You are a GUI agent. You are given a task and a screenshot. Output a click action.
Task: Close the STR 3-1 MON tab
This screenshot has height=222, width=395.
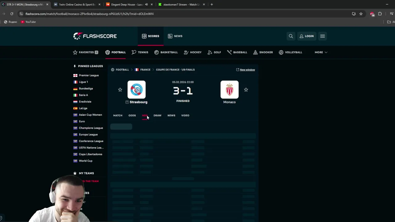click(x=47, y=5)
